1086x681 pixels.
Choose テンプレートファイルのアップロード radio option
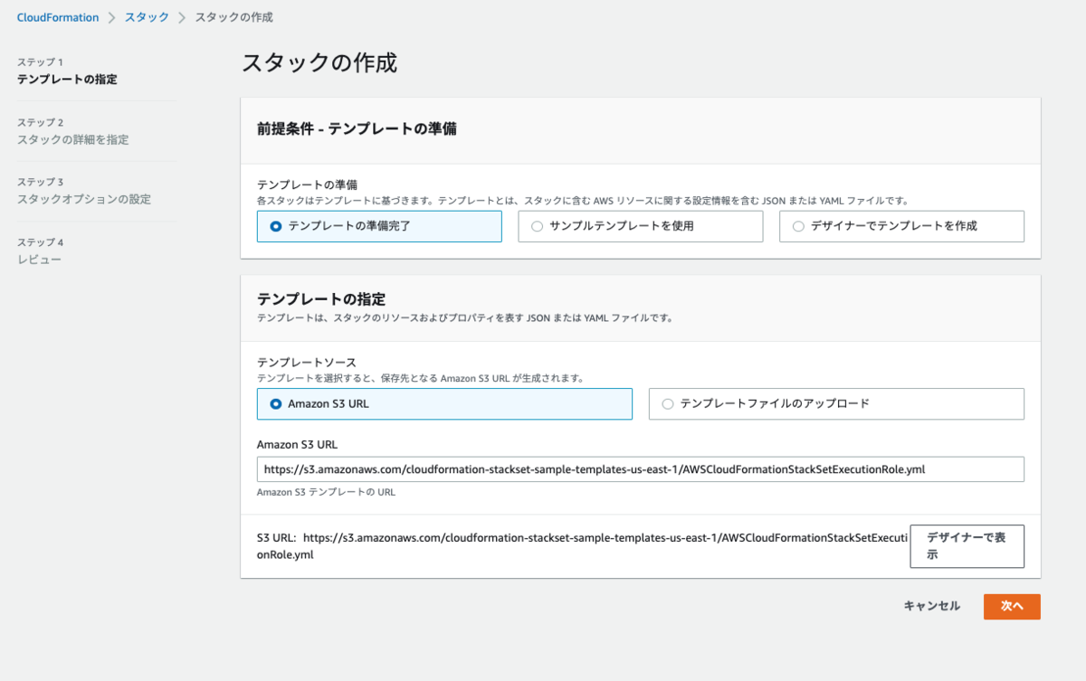[836, 404]
